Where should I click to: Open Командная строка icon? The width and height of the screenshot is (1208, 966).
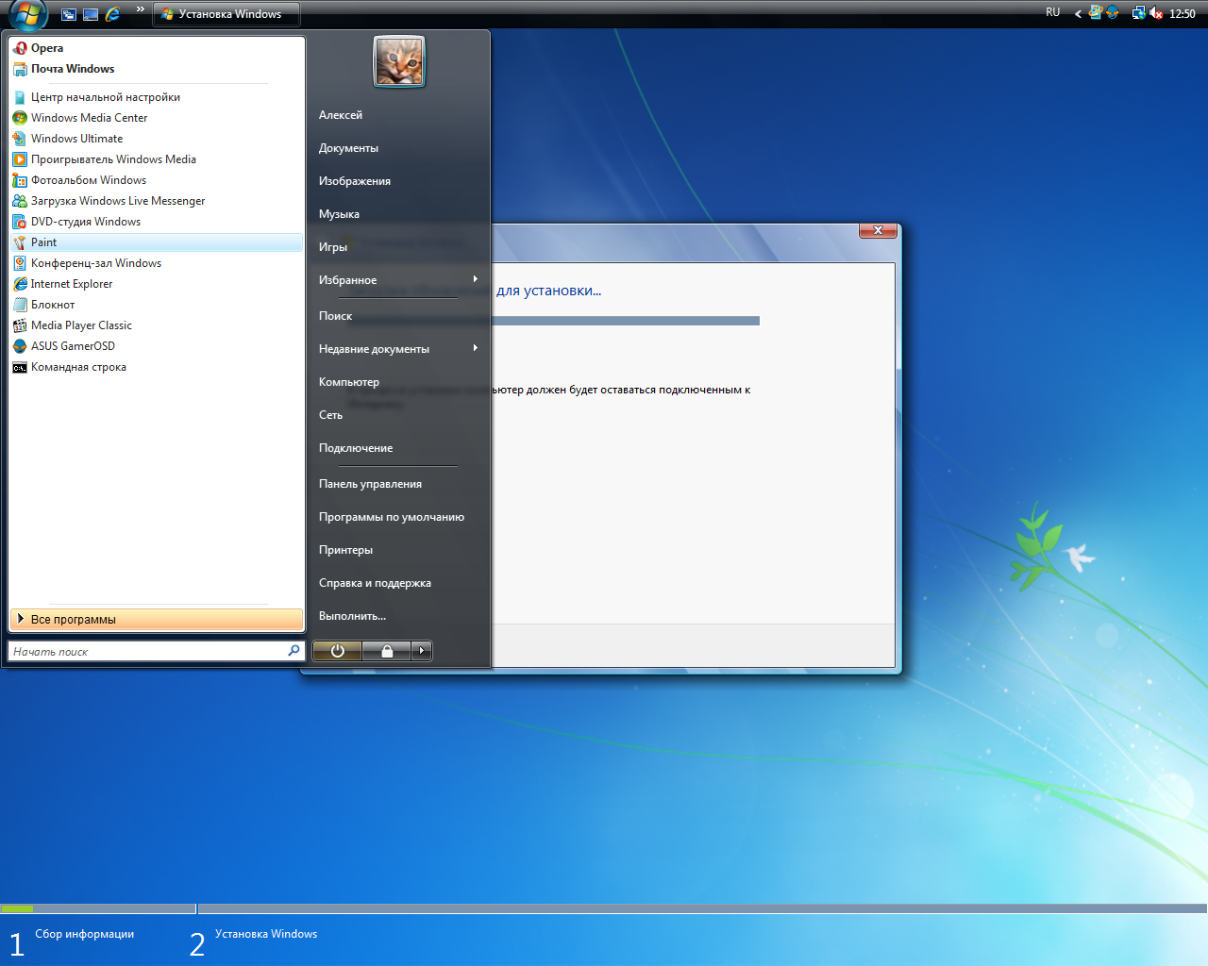pos(20,367)
